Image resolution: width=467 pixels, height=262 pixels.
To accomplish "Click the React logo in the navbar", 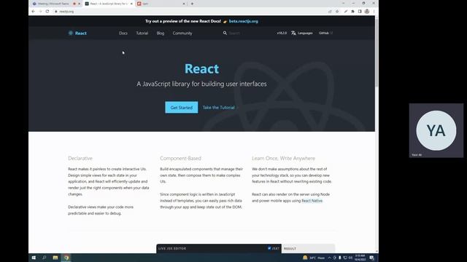I will 77,33.
